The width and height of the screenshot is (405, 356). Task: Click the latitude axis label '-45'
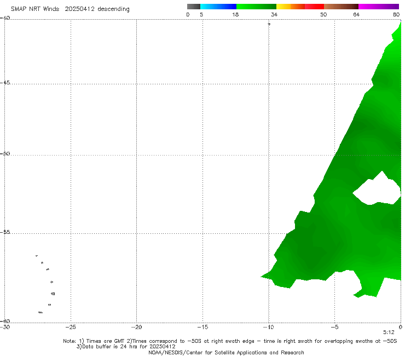click(5, 83)
